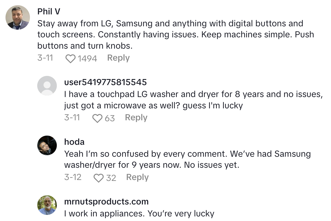Visit the user5419775815545 username link
Viewport: 331px width, 221px height.
point(105,82)
